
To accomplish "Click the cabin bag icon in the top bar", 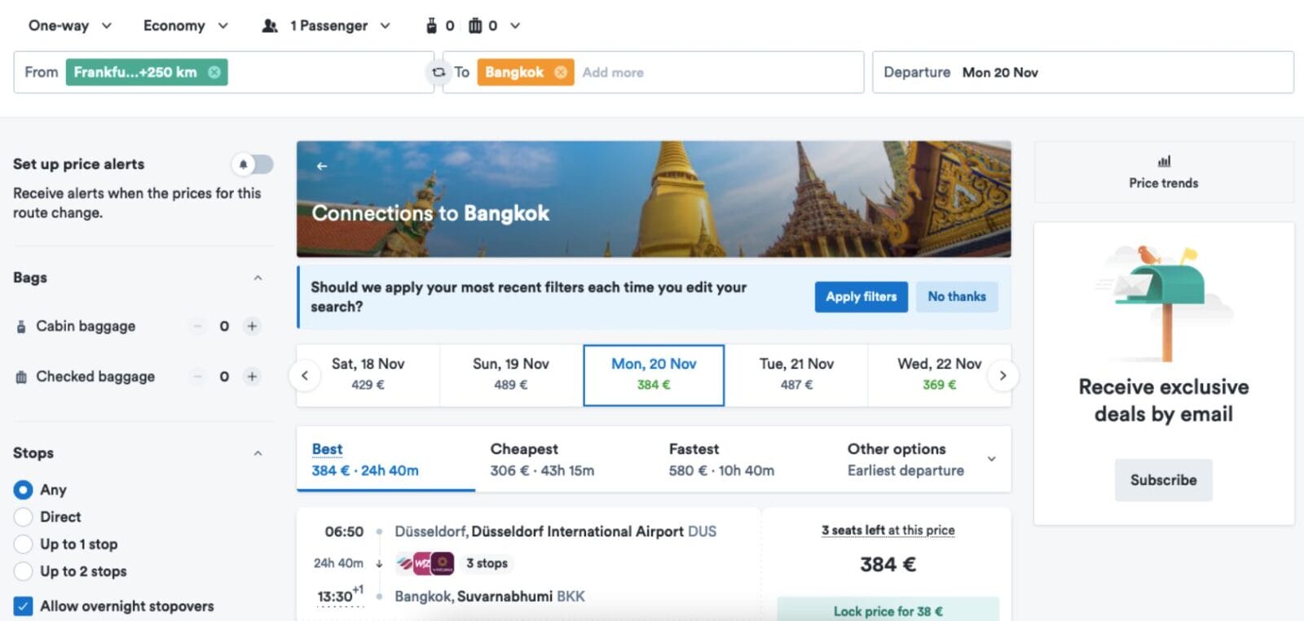I will (x=430, y=25).
